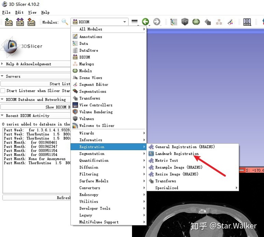Open the View menu

click(x=32, y=12)
